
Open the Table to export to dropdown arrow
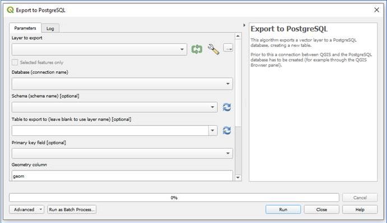212,130
